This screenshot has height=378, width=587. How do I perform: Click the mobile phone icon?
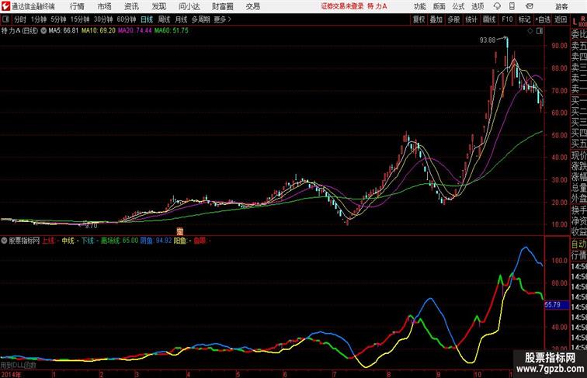click(512, 6)
